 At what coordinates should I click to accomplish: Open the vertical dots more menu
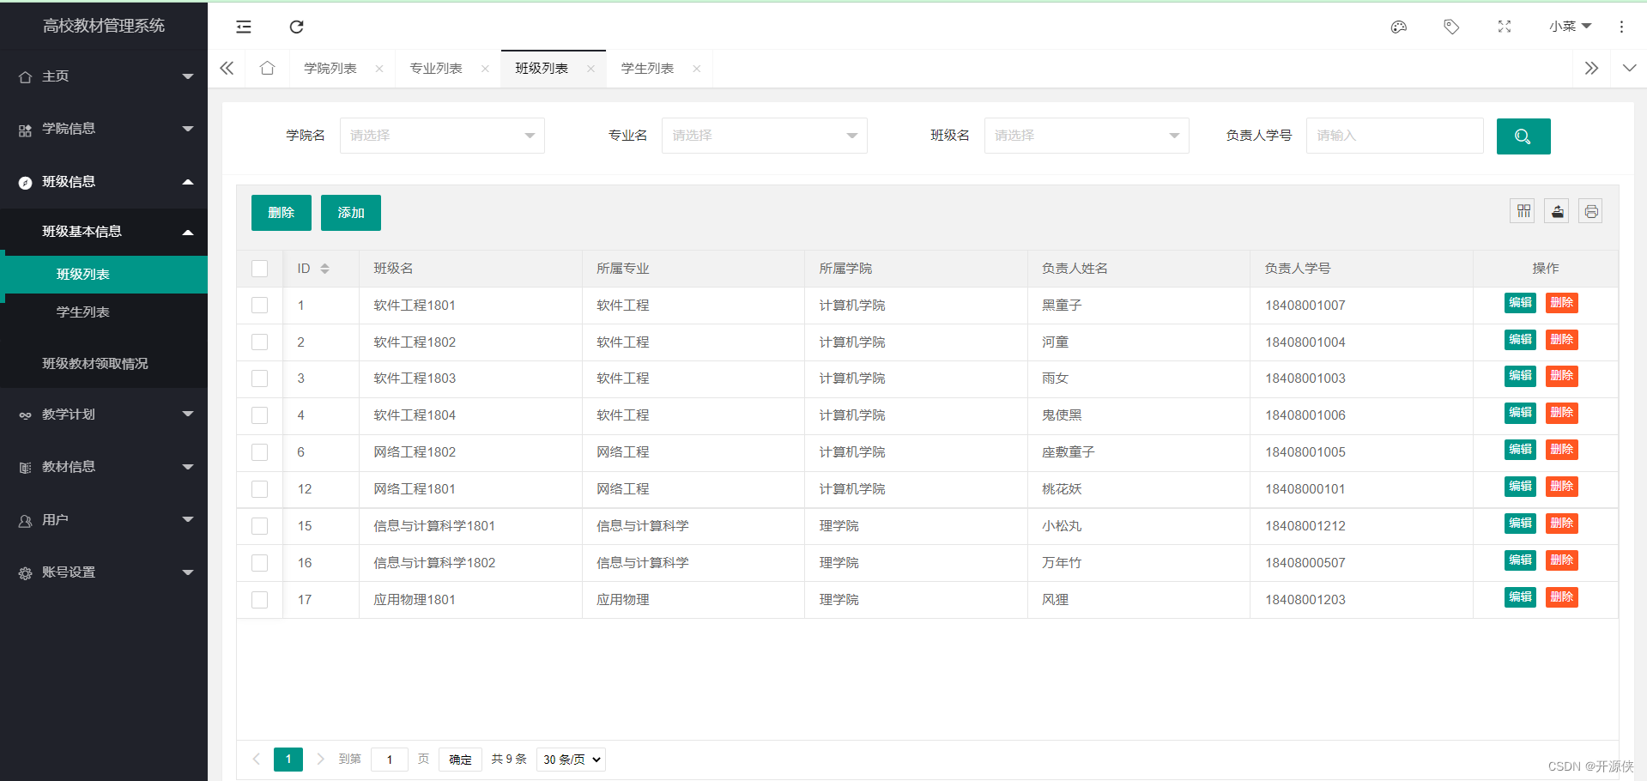[x=1621, y=27]
